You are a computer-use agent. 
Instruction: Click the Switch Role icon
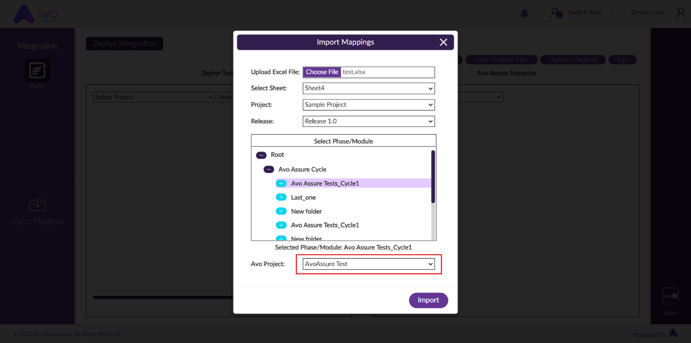[556, 13]
